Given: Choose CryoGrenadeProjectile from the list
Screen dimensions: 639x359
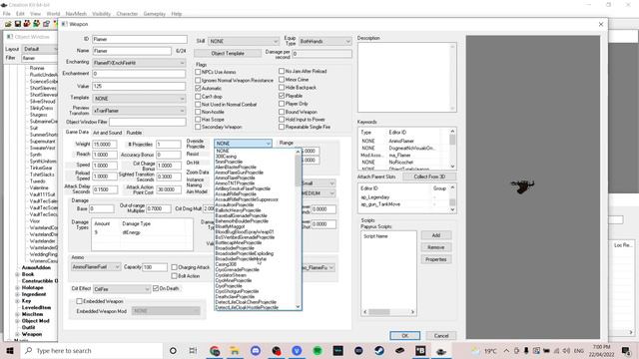Looking at the screenshot, I should pos(237,270).
